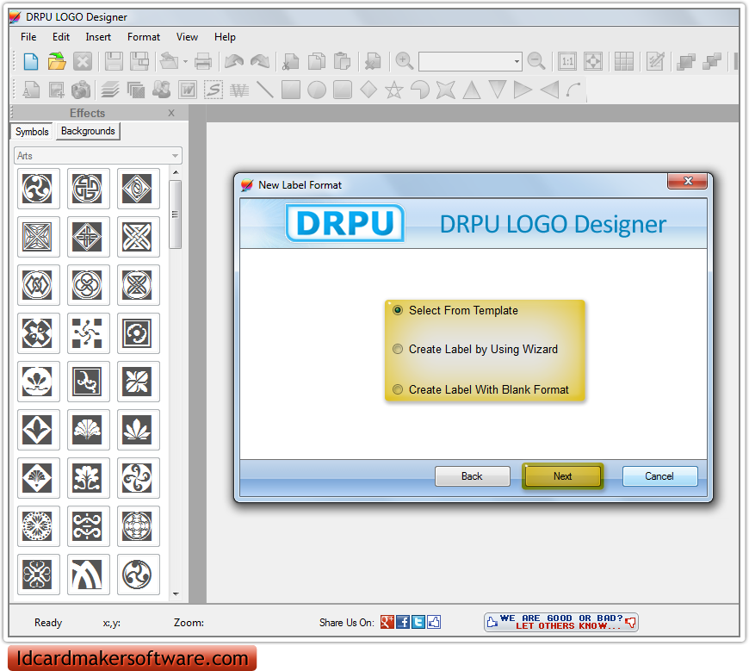Switch to the Backgrounds tab
This screenshot has width=749, height=671.
click(88, 131)
